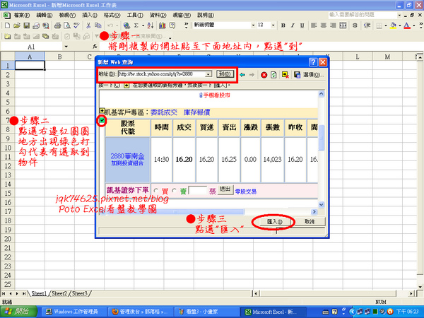The width and height of the screenshot is (424, 318).
Task: Open the borders dropdown arrow
Action: 386,25
